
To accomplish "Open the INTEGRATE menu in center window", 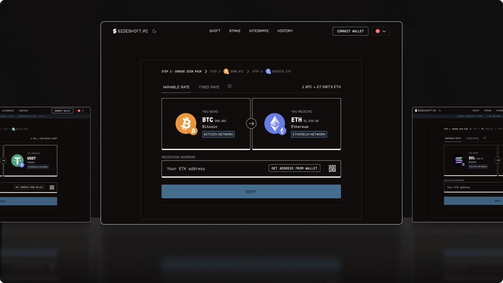I will (259, 31).
